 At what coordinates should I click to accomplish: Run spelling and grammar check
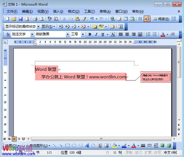(49, 19)
